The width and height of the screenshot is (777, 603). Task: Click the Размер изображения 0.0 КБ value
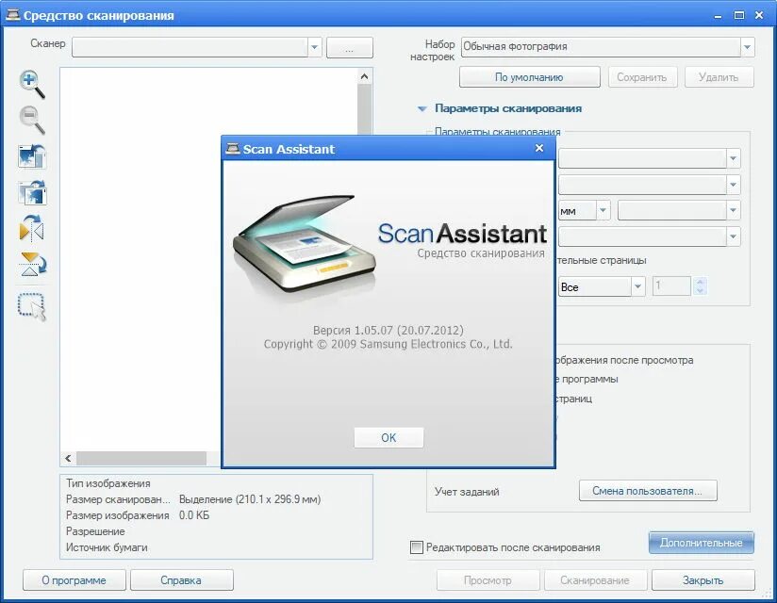[x=194, y=515]
